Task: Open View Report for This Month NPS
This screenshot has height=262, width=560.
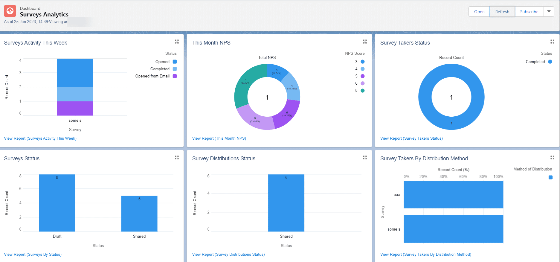Action: coord(219,138)
